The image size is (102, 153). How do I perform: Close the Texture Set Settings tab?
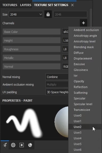(72, 5)
